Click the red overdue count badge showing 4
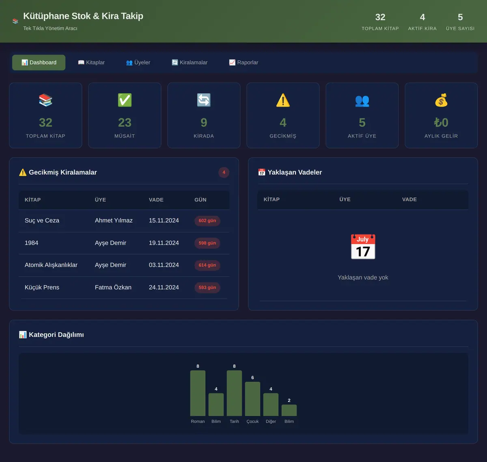The height and width of the screenshot is (462, 487). tap(224, 172)
